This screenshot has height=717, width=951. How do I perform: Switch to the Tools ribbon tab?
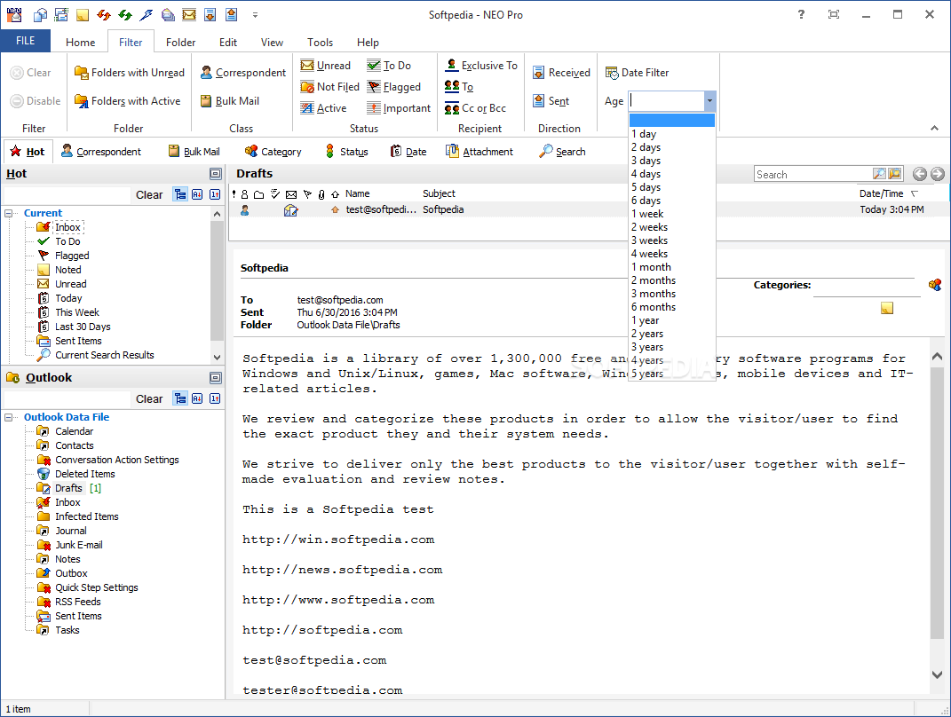pos(320,43)
